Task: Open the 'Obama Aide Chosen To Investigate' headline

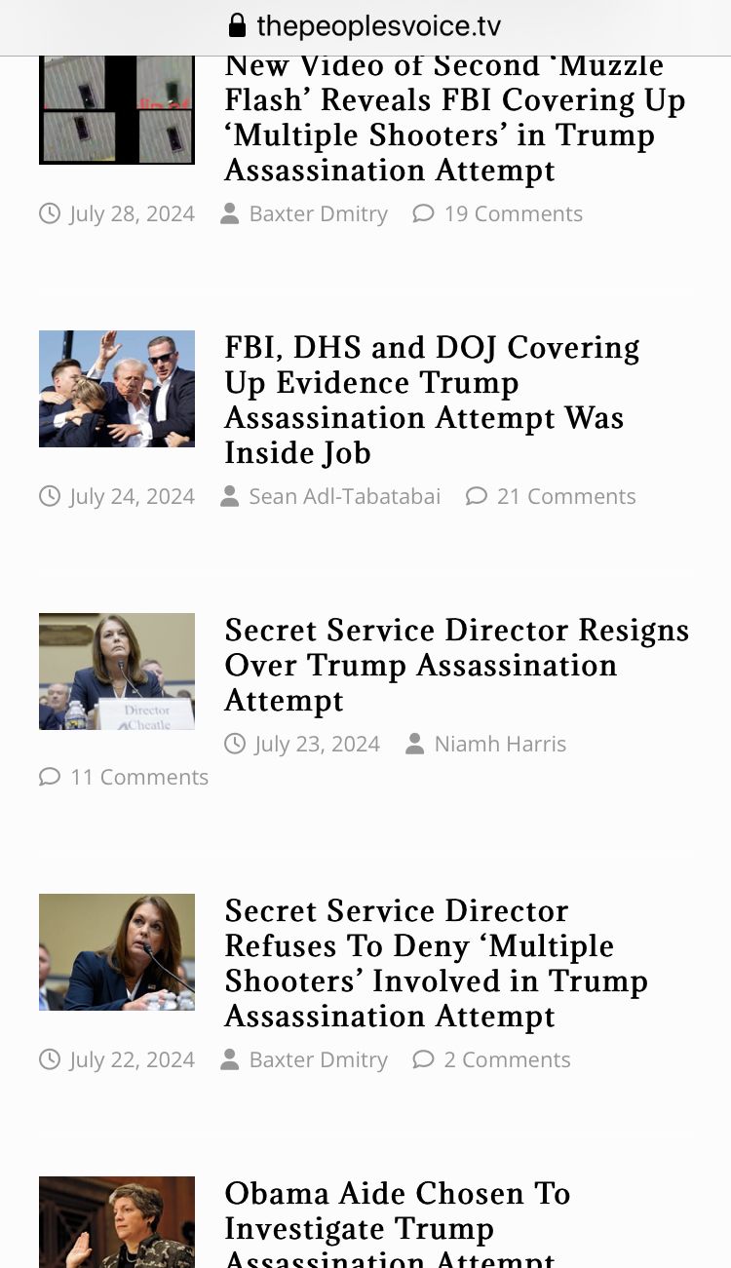Action: [398, 1223]
